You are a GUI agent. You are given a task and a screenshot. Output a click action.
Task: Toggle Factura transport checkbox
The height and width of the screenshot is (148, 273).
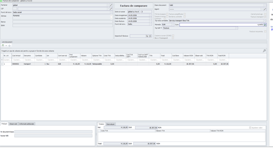(265, 17)
